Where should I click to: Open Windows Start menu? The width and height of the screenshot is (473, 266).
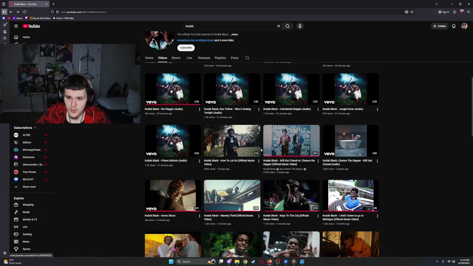[x=171, y=262]
